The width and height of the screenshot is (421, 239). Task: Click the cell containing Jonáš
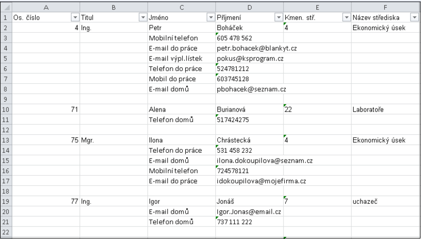(249, 201)
